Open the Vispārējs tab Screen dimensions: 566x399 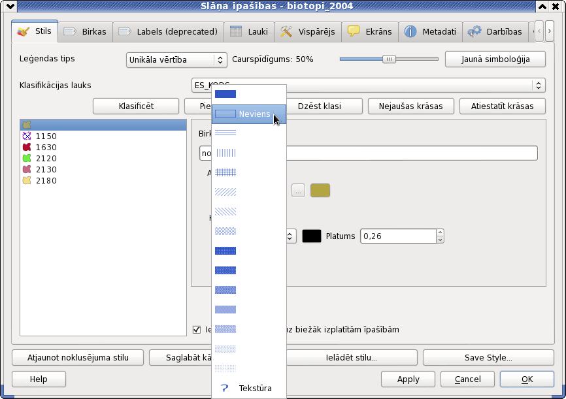[x=308, y=32]
